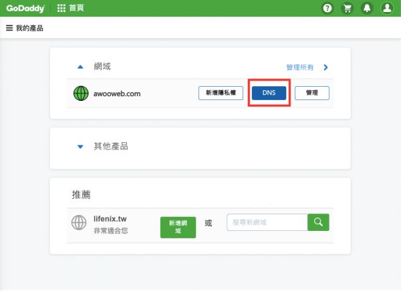Click the green magnifier search button
Image resolution: width=401 pixels, height=291 pixels.
[318, 222]
